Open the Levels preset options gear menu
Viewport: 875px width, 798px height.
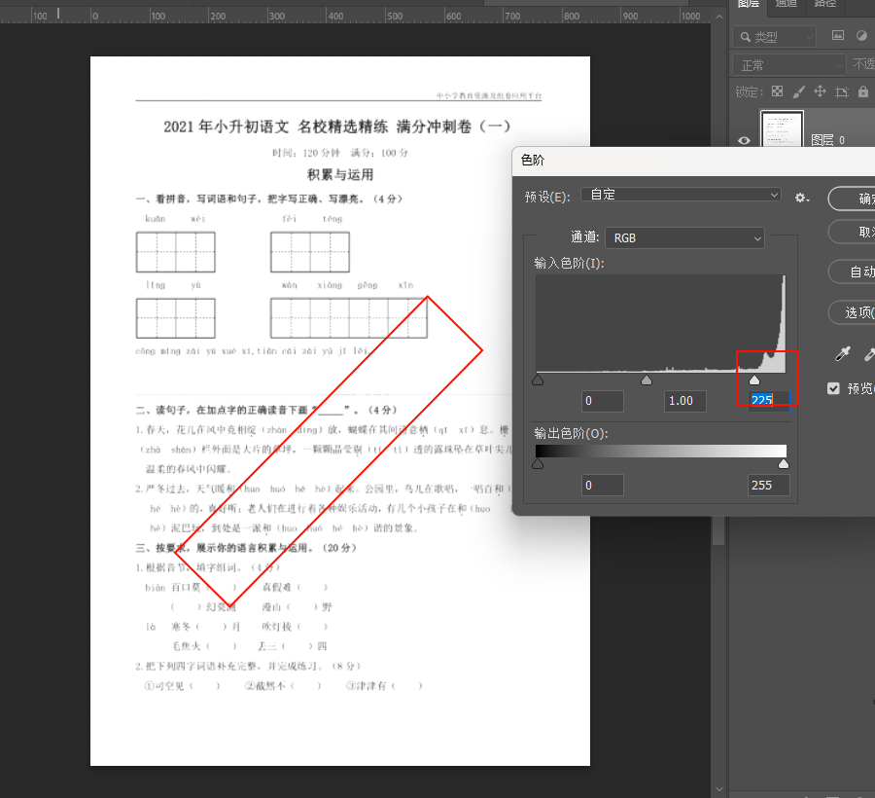[801, 198]
